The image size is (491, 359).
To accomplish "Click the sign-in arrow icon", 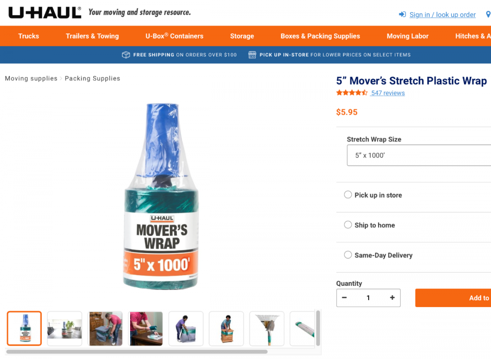I will [402, 14].
